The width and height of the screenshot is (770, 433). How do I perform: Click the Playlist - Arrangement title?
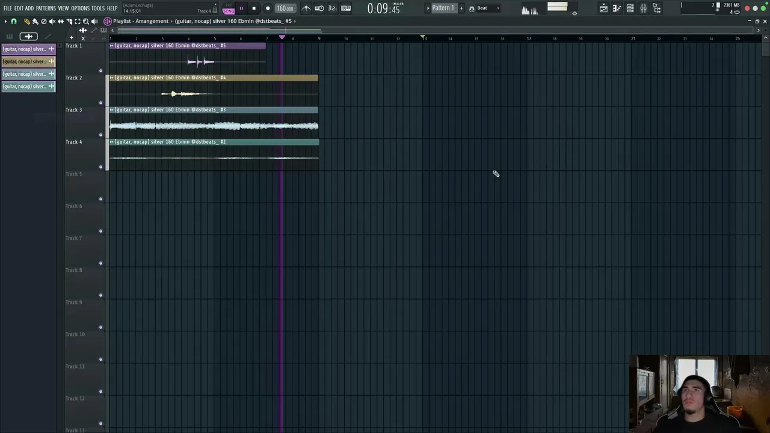pyautogui.click(x=141, y=21)
